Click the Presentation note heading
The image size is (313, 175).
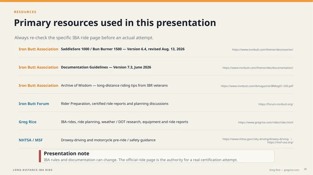[x=66, y=153]
